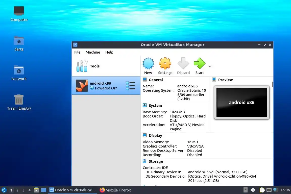This screenshot has height=194, width=291.
Task: Switch to workspace 3
Action: (x=23, y=190)
